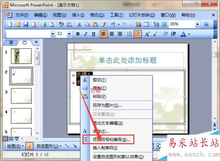Apply font color with underlined A icon

183,34
